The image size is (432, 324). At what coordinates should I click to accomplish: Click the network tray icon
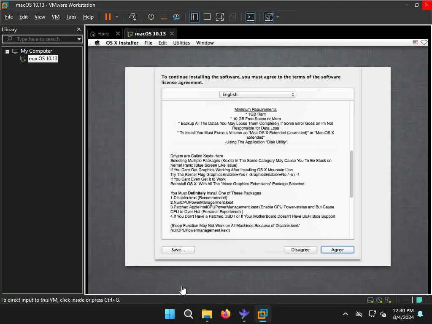pos(372,314)
